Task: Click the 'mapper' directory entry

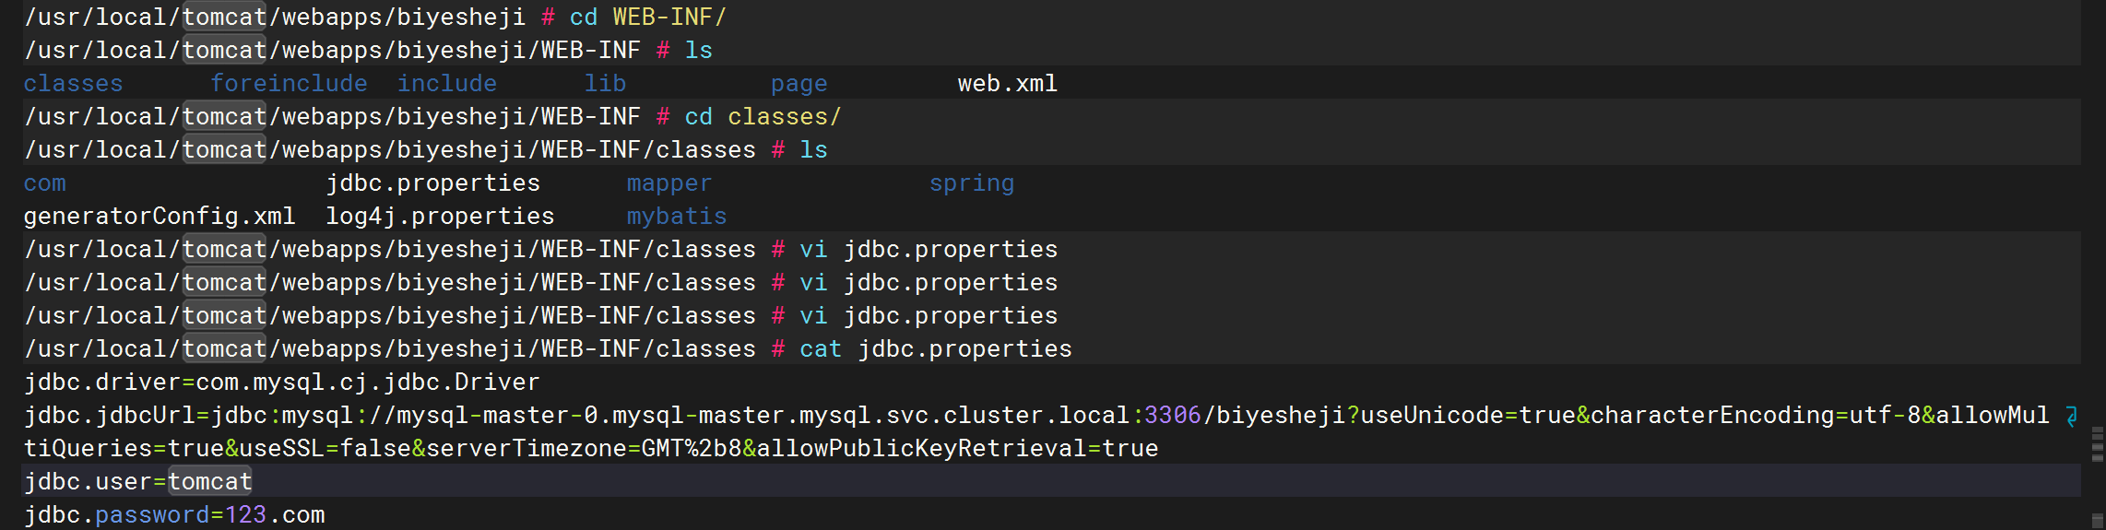Action: 669,183
